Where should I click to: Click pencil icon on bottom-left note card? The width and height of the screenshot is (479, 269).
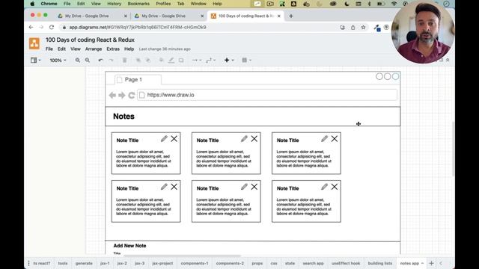[x=164, y=187]
